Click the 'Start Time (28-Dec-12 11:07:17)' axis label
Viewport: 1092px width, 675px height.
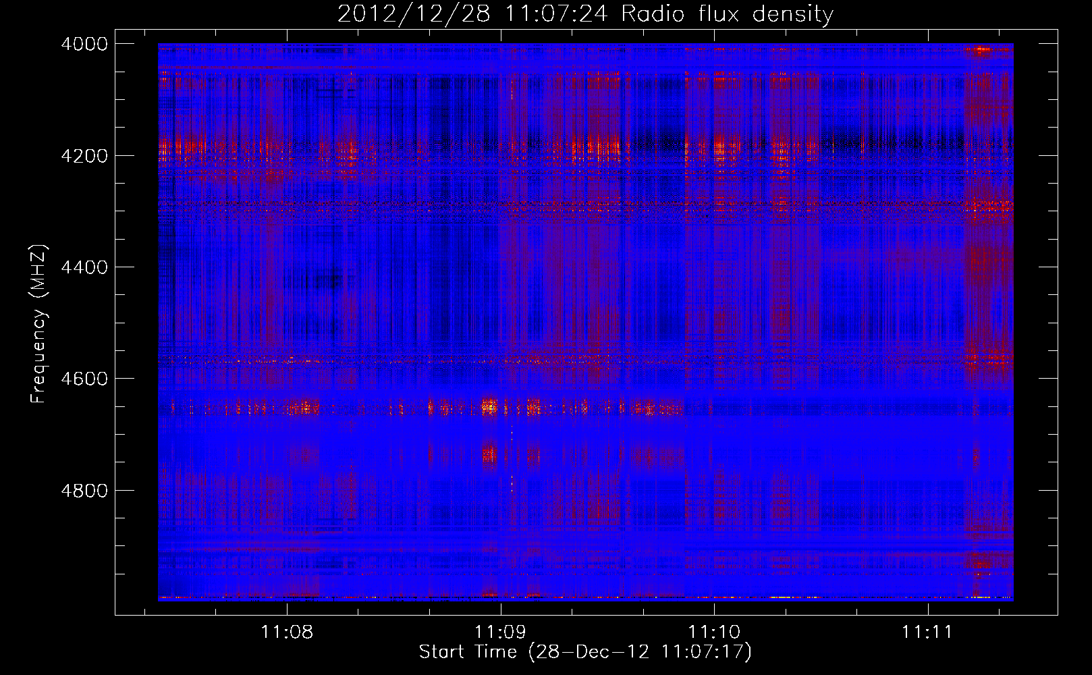[585, 652]
